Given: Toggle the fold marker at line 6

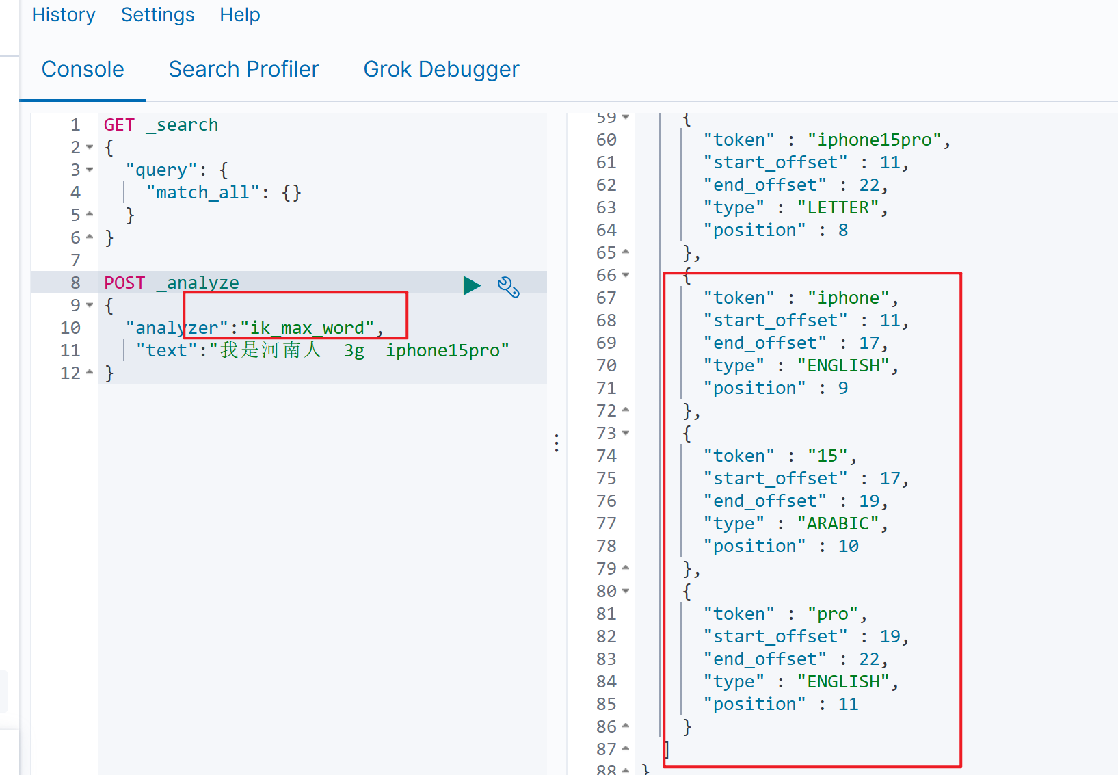Looking at the screenshot, I should (90, 237).
